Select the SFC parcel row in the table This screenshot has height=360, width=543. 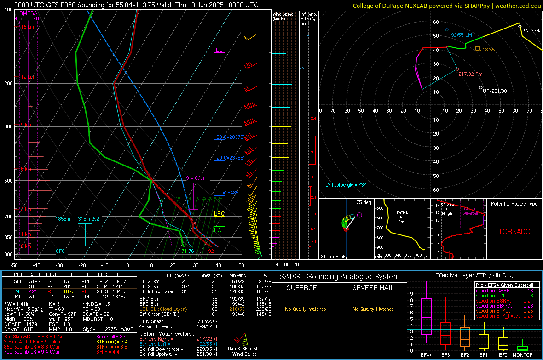(69, 281)
